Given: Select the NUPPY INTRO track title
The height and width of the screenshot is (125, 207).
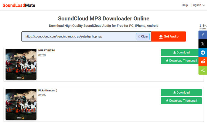Looking at the screenshot, I should point(47,50).
